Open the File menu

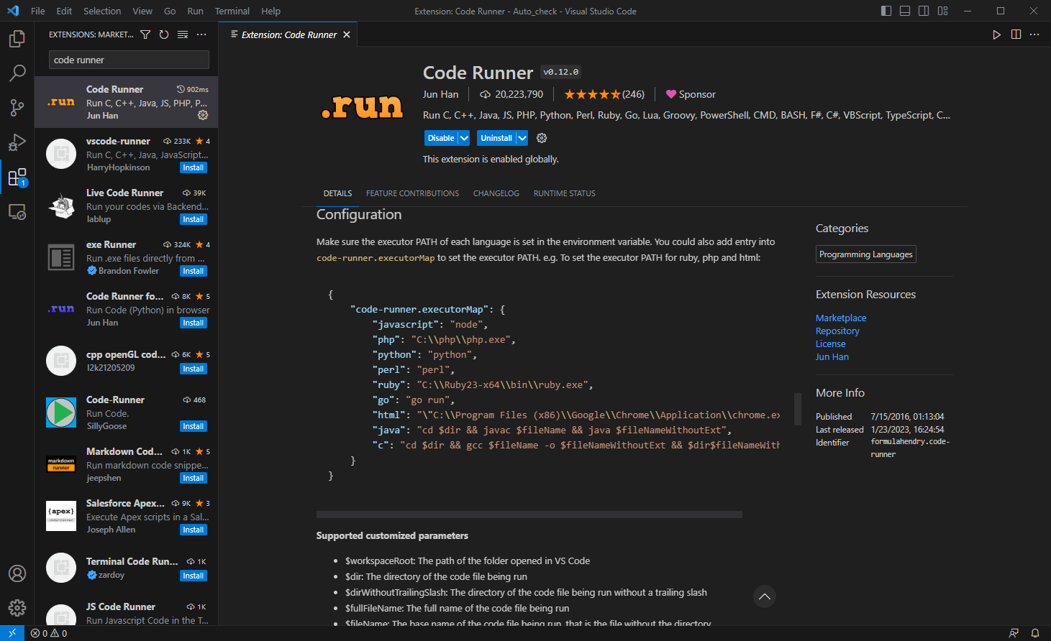38,11
